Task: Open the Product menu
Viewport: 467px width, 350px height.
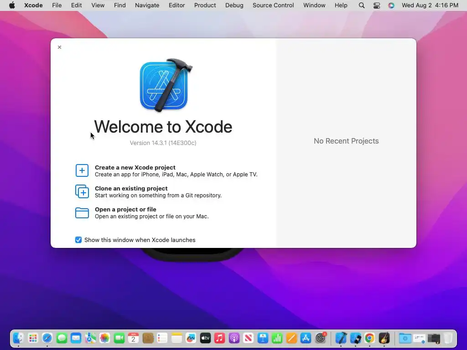Action: coord(205,5)
